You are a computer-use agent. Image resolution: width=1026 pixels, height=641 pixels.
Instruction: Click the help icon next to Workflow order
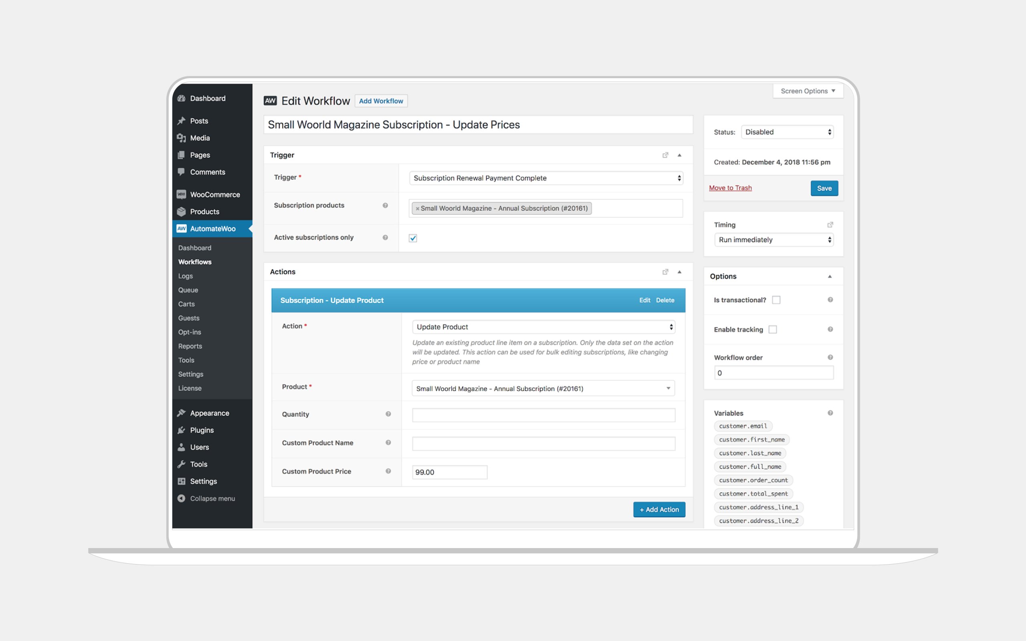pos(830,357)
